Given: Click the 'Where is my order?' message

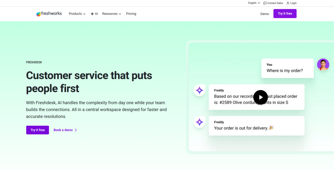Looking at the screenshot, I should point(288,68).
